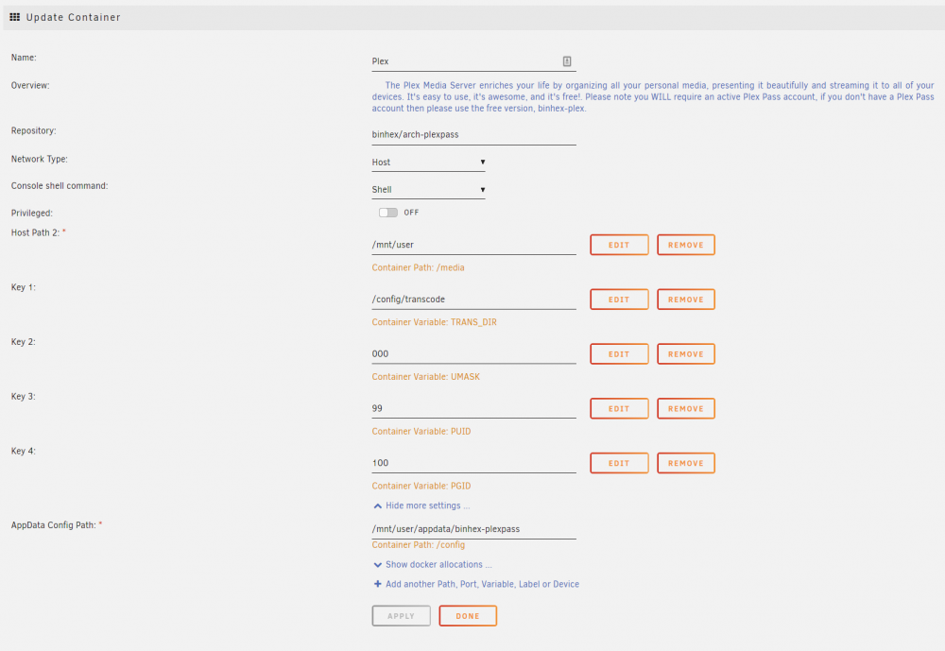Click the text Container Variable: PGID
Image resolution: width=945 pixels, height=651 pixels.
coord(421,486)
